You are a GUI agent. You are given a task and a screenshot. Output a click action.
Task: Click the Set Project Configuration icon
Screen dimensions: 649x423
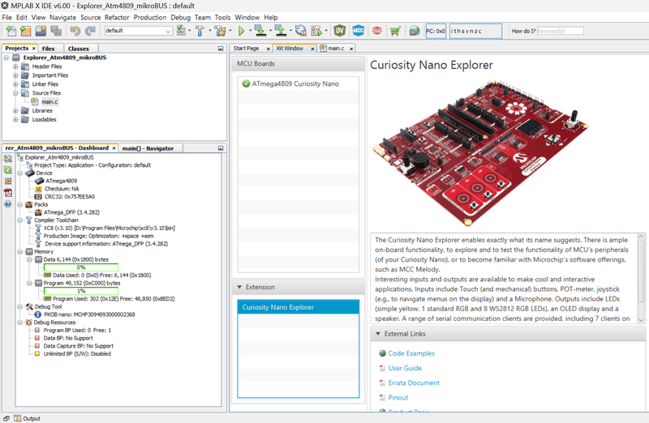pos(181,31)
